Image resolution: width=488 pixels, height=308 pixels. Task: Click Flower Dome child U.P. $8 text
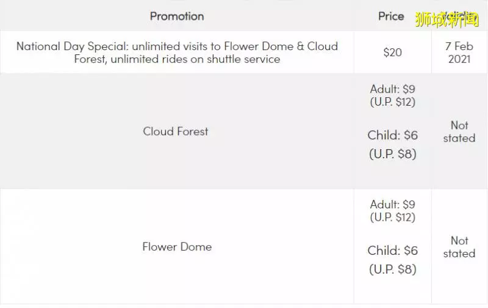point(392,269)
